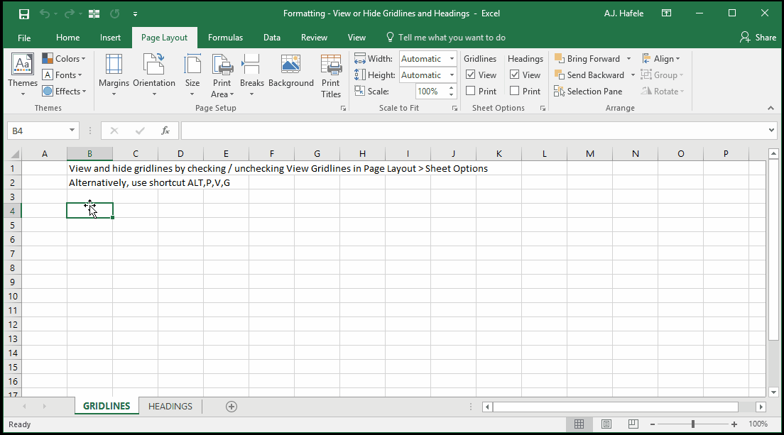
Task: Click the Insert Function fx icon
Action: point(165,131)
